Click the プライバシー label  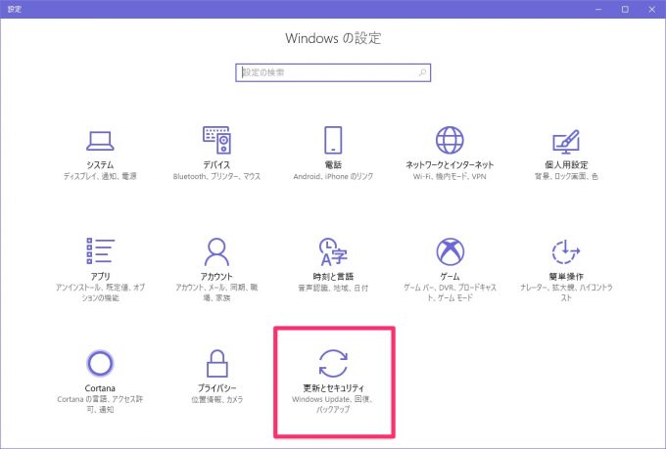click(216, 388)
